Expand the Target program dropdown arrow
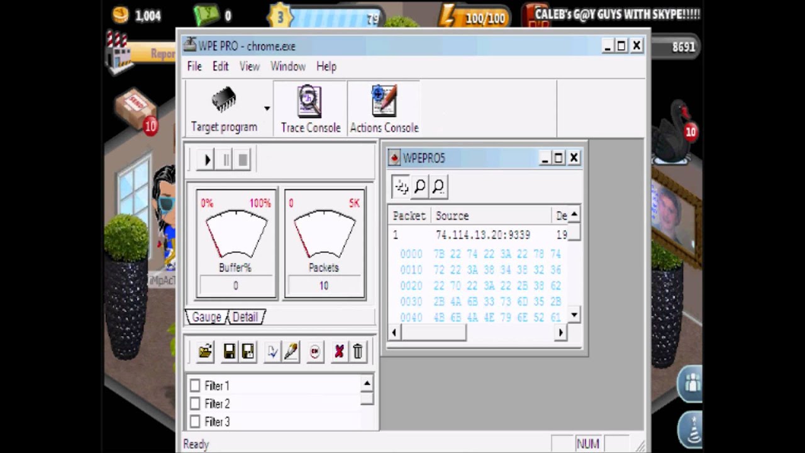This screenshot has width=805, height=453. tap(267, 108)
